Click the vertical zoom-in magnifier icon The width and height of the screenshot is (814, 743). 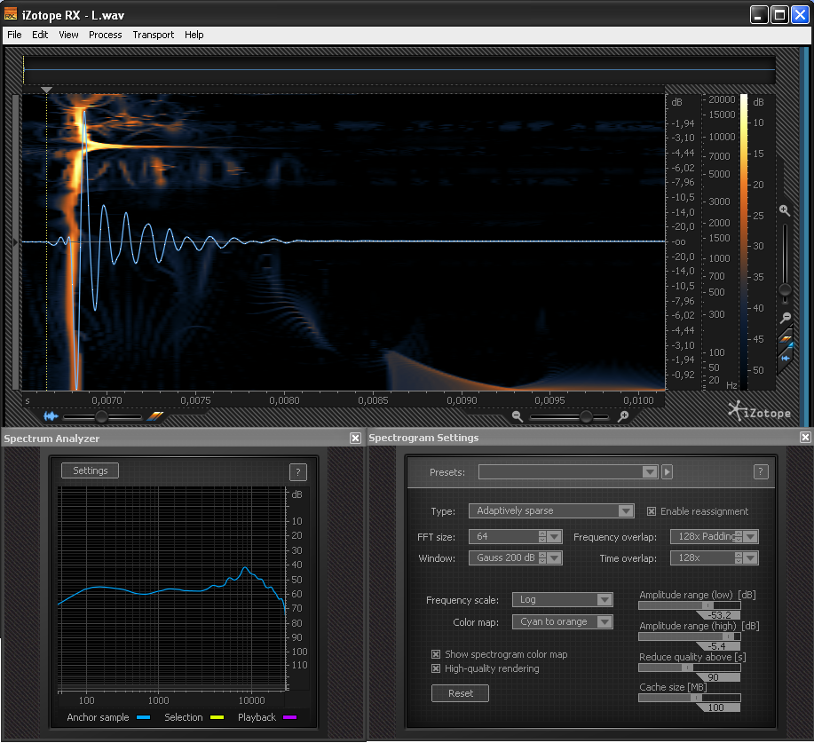coord(785,210)
